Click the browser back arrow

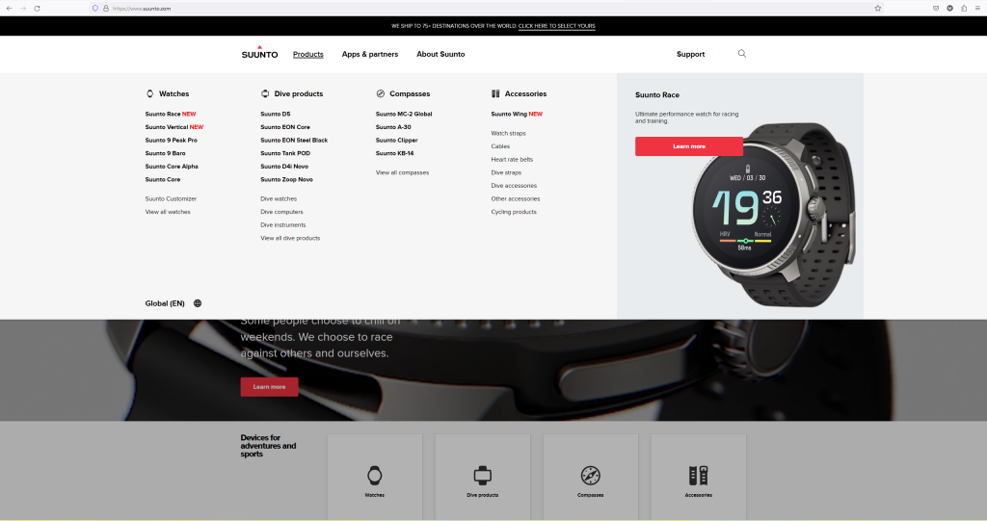pyautogui.click(x=9, y=8)
